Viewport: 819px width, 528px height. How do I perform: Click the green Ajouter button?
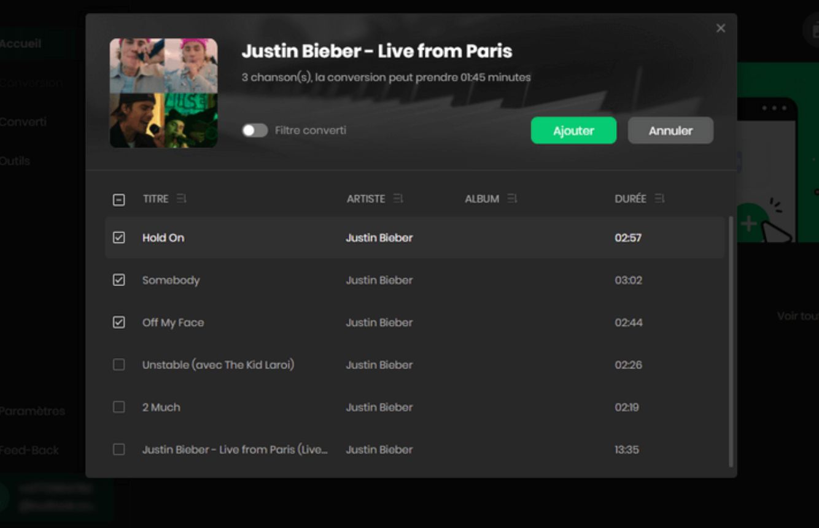click(x=573, y=130)
